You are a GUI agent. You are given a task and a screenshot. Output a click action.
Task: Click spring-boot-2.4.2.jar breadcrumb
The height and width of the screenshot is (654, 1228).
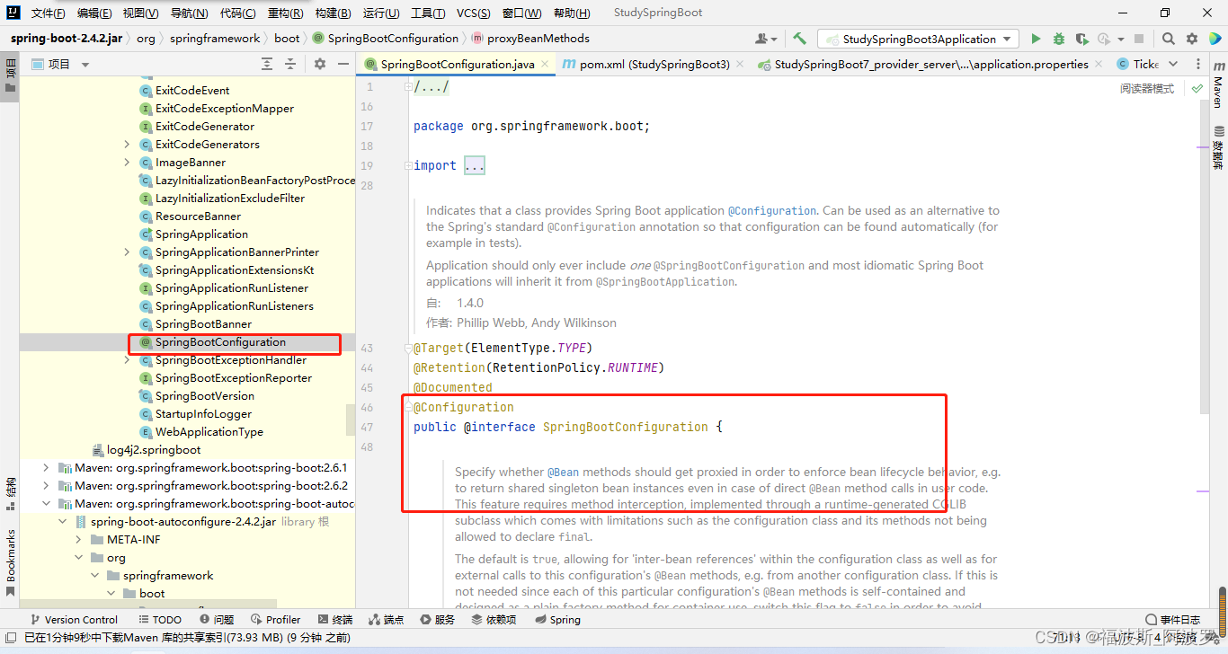click(x=68, y=39)
